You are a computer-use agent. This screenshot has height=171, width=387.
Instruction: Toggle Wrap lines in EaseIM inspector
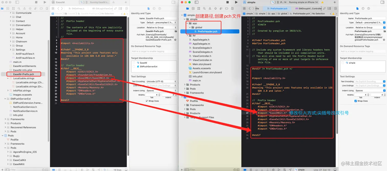click(x=147, y=101)
